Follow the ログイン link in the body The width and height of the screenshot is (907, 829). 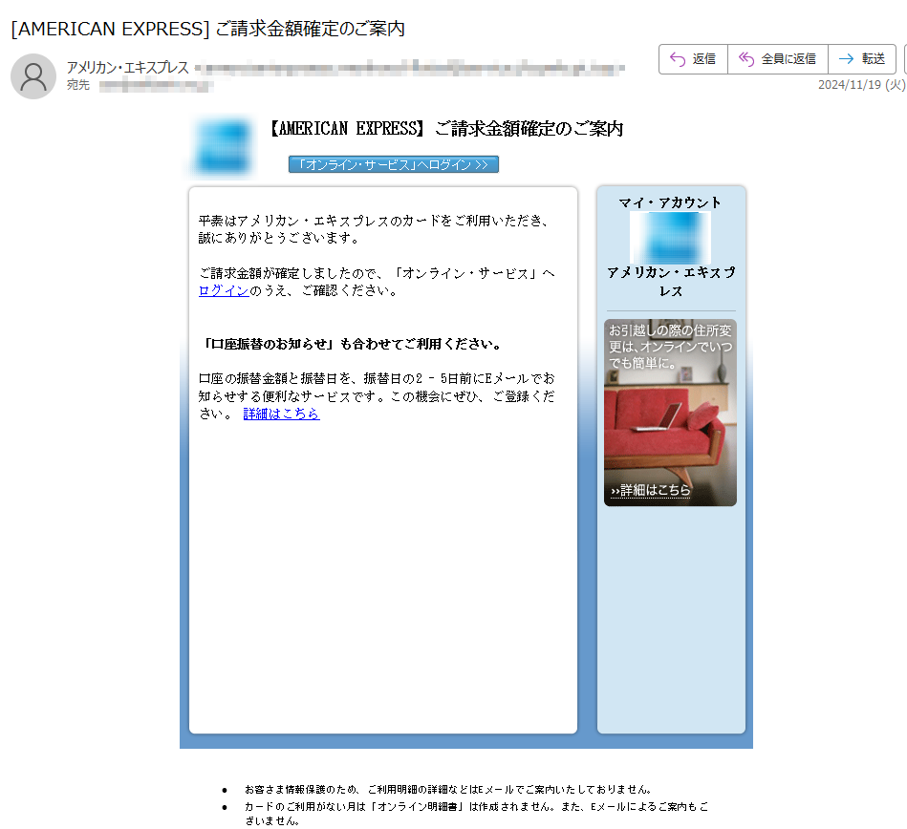click(x=224, y=290)
